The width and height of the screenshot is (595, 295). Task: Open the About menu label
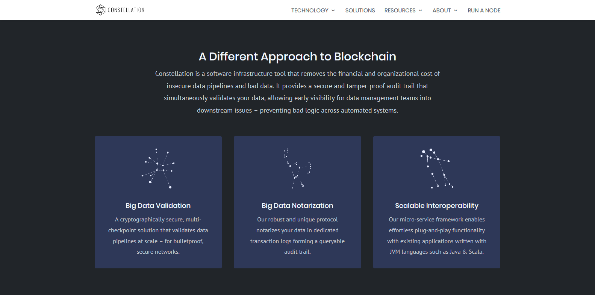pos(442,11)
